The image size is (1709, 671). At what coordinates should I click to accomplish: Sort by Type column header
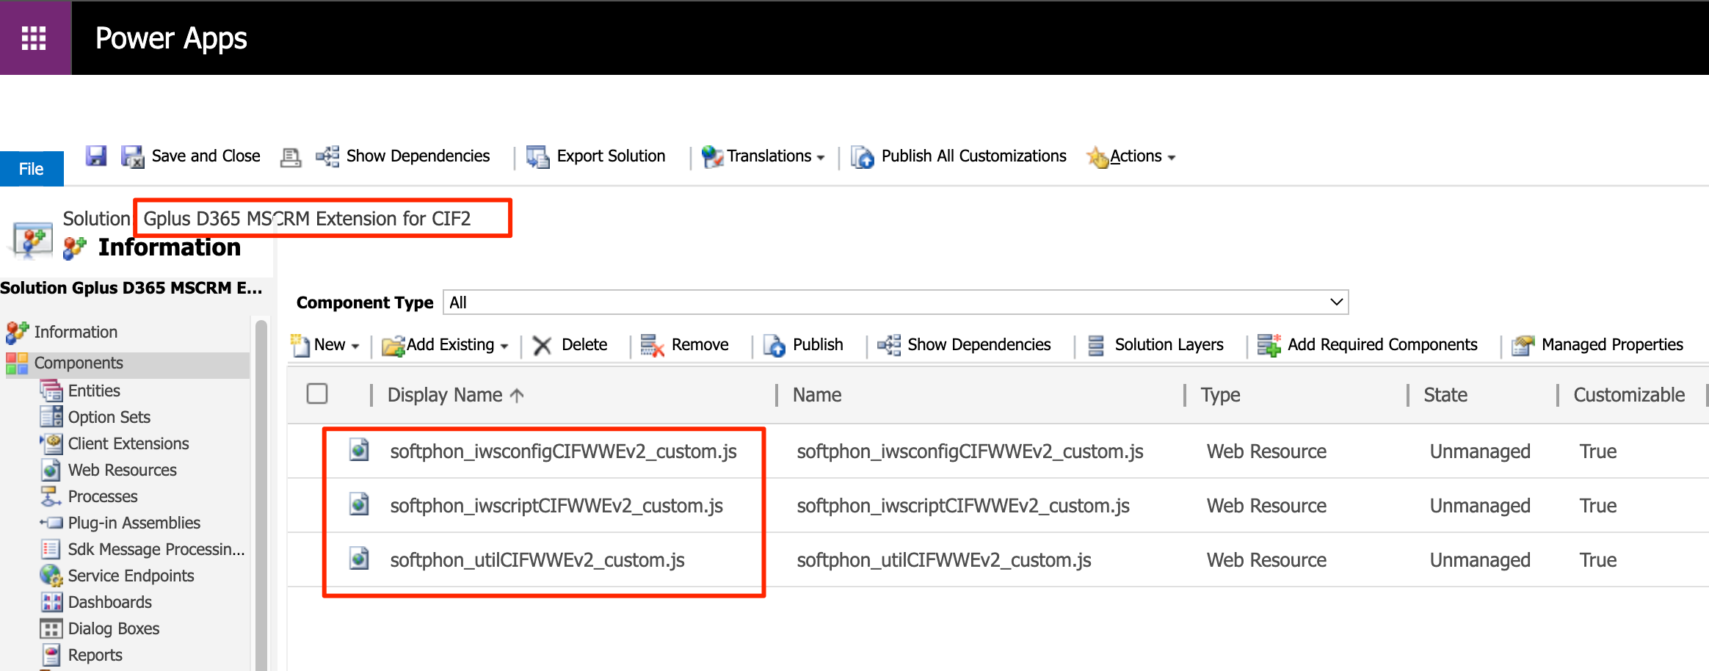coord(1220,395)
